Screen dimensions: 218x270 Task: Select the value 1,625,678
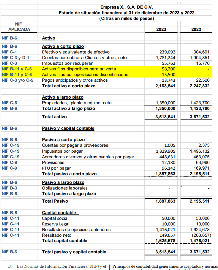[x=165, y=241]
